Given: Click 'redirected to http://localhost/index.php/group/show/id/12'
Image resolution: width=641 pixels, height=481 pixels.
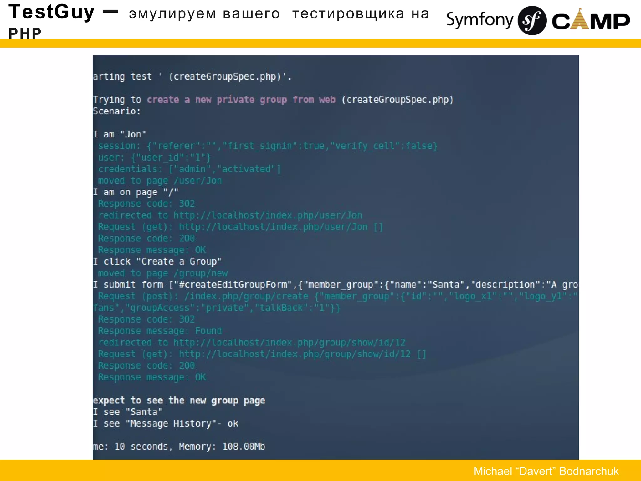Looking at the screenshot, I should coord(252,343).
